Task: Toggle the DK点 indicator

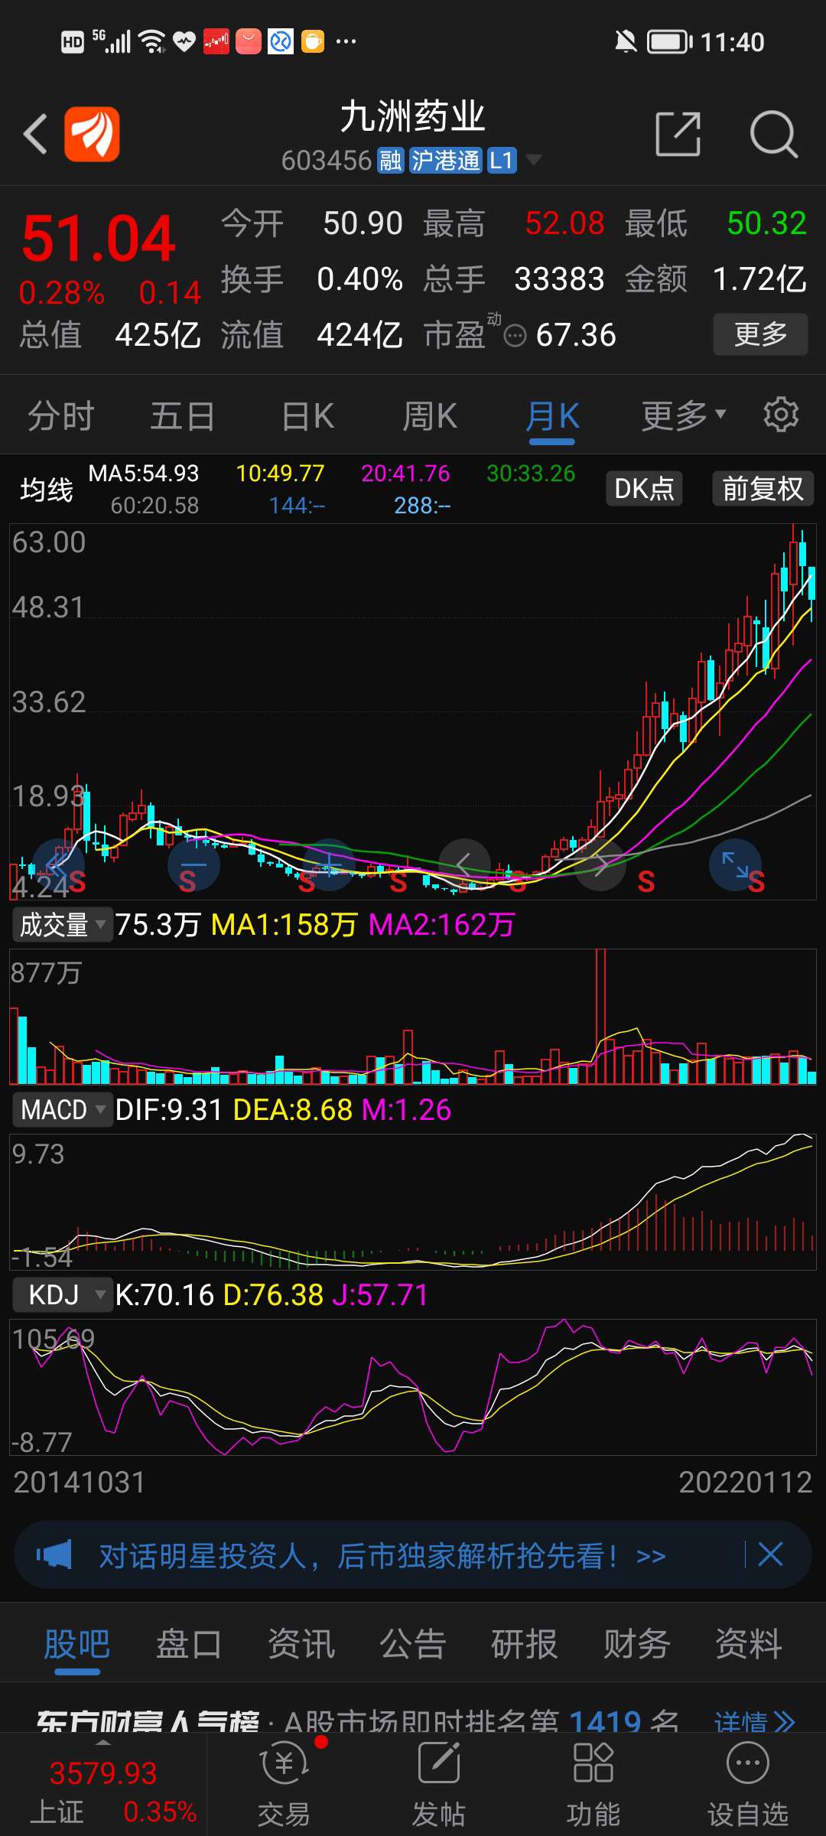Action: coord(644,488)
